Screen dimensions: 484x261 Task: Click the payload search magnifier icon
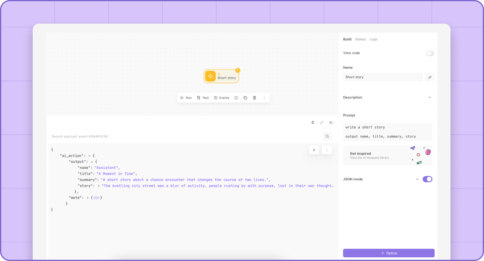click(327, 136)
